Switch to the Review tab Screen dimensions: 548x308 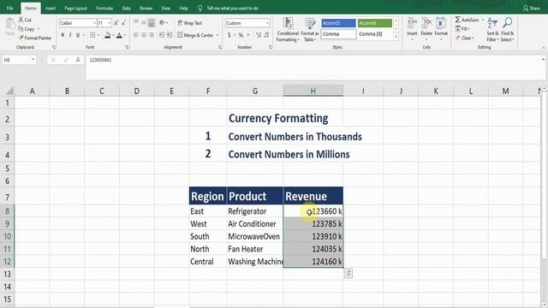(146, 8)
